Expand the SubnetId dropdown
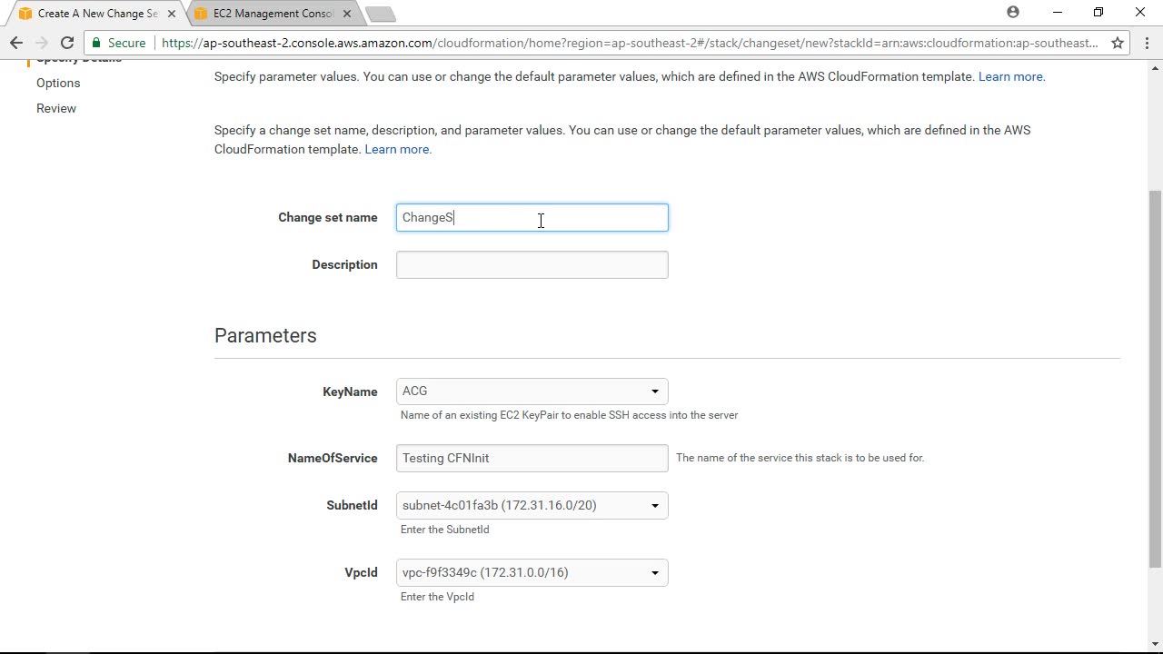The image size is (1163, 654). 532,506
